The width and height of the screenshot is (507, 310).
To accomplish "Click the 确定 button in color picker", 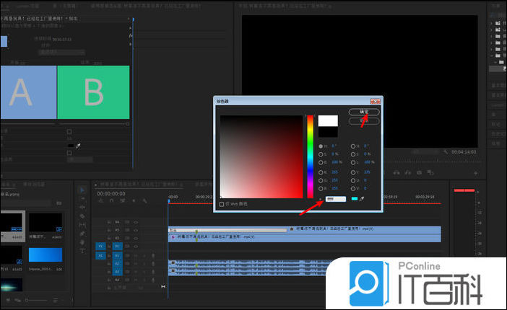I will click(364, 112).
